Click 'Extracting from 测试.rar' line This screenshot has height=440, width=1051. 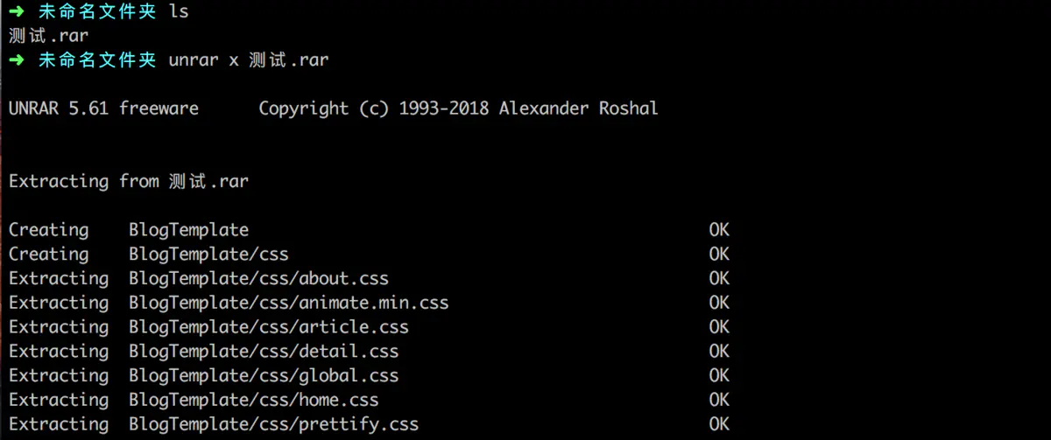[129, 181]
